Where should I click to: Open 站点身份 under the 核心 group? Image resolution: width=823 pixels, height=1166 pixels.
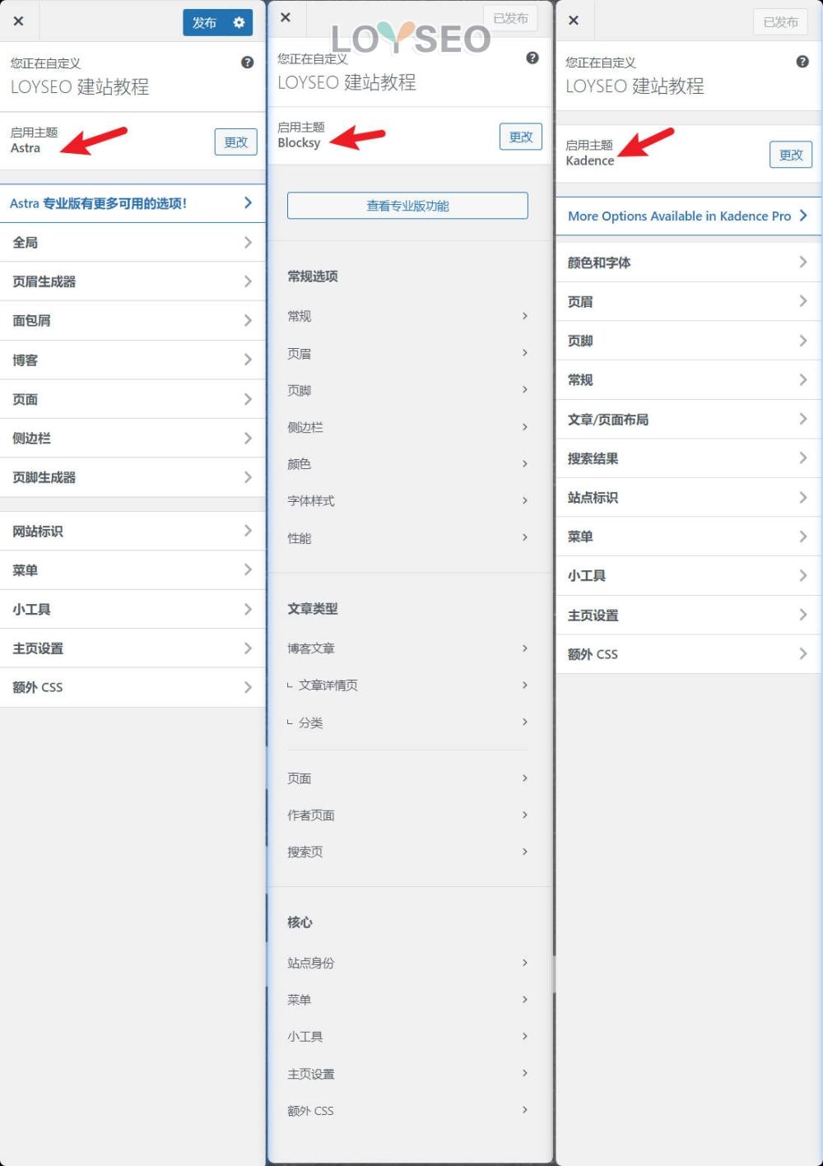coord(407,963)
